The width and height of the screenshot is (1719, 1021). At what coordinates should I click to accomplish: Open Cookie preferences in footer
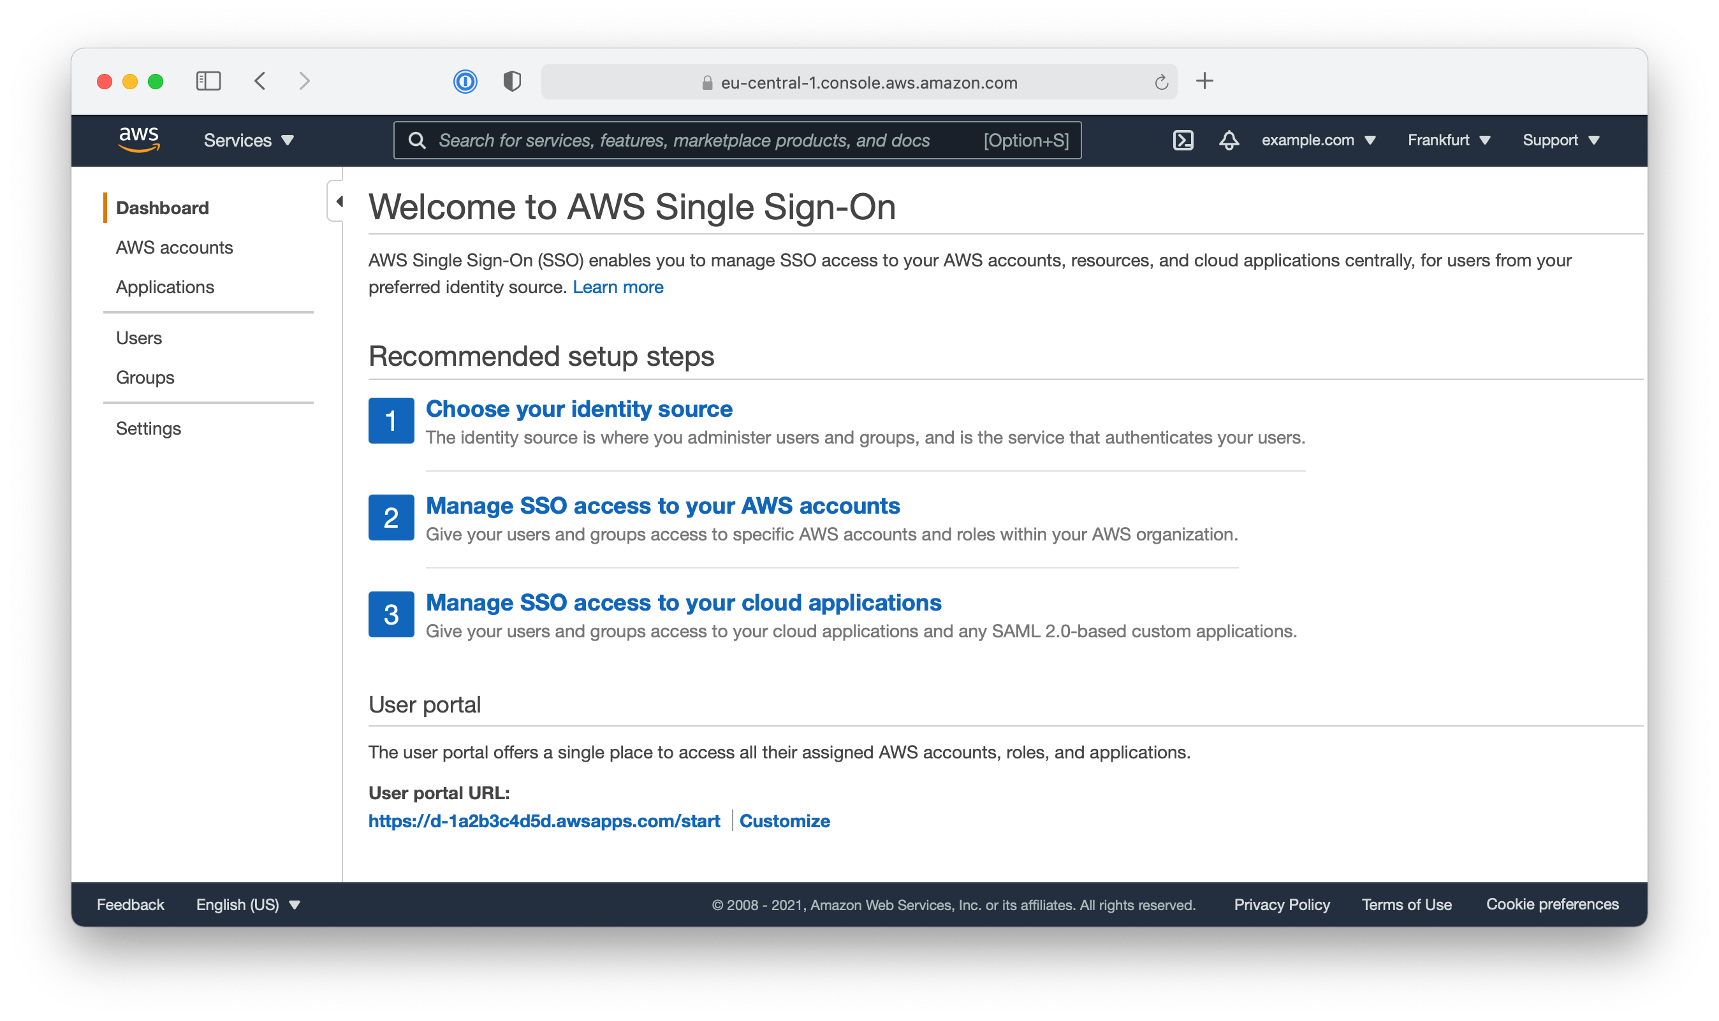tap(1552, 904)
